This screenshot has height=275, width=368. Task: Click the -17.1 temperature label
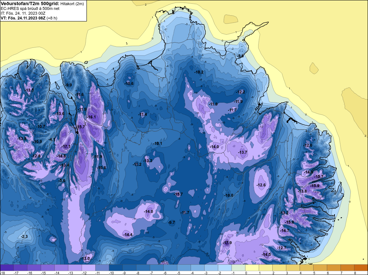[66, 146]
